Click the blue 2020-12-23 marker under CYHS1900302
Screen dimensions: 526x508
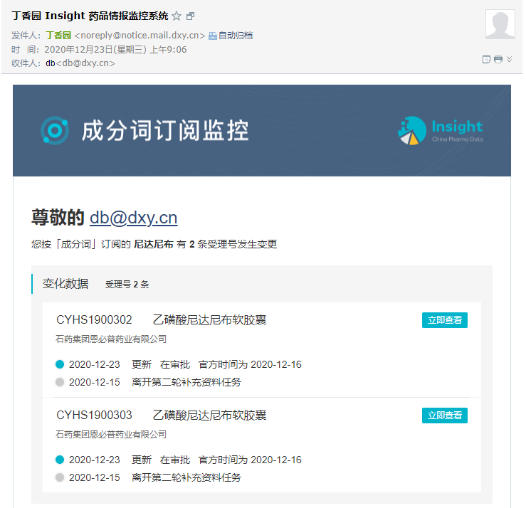(60, 364)
